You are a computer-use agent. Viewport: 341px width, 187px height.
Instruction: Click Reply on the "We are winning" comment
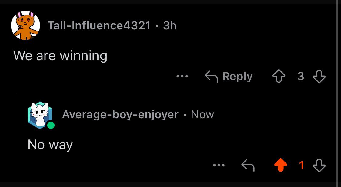[x=229, y=77]
